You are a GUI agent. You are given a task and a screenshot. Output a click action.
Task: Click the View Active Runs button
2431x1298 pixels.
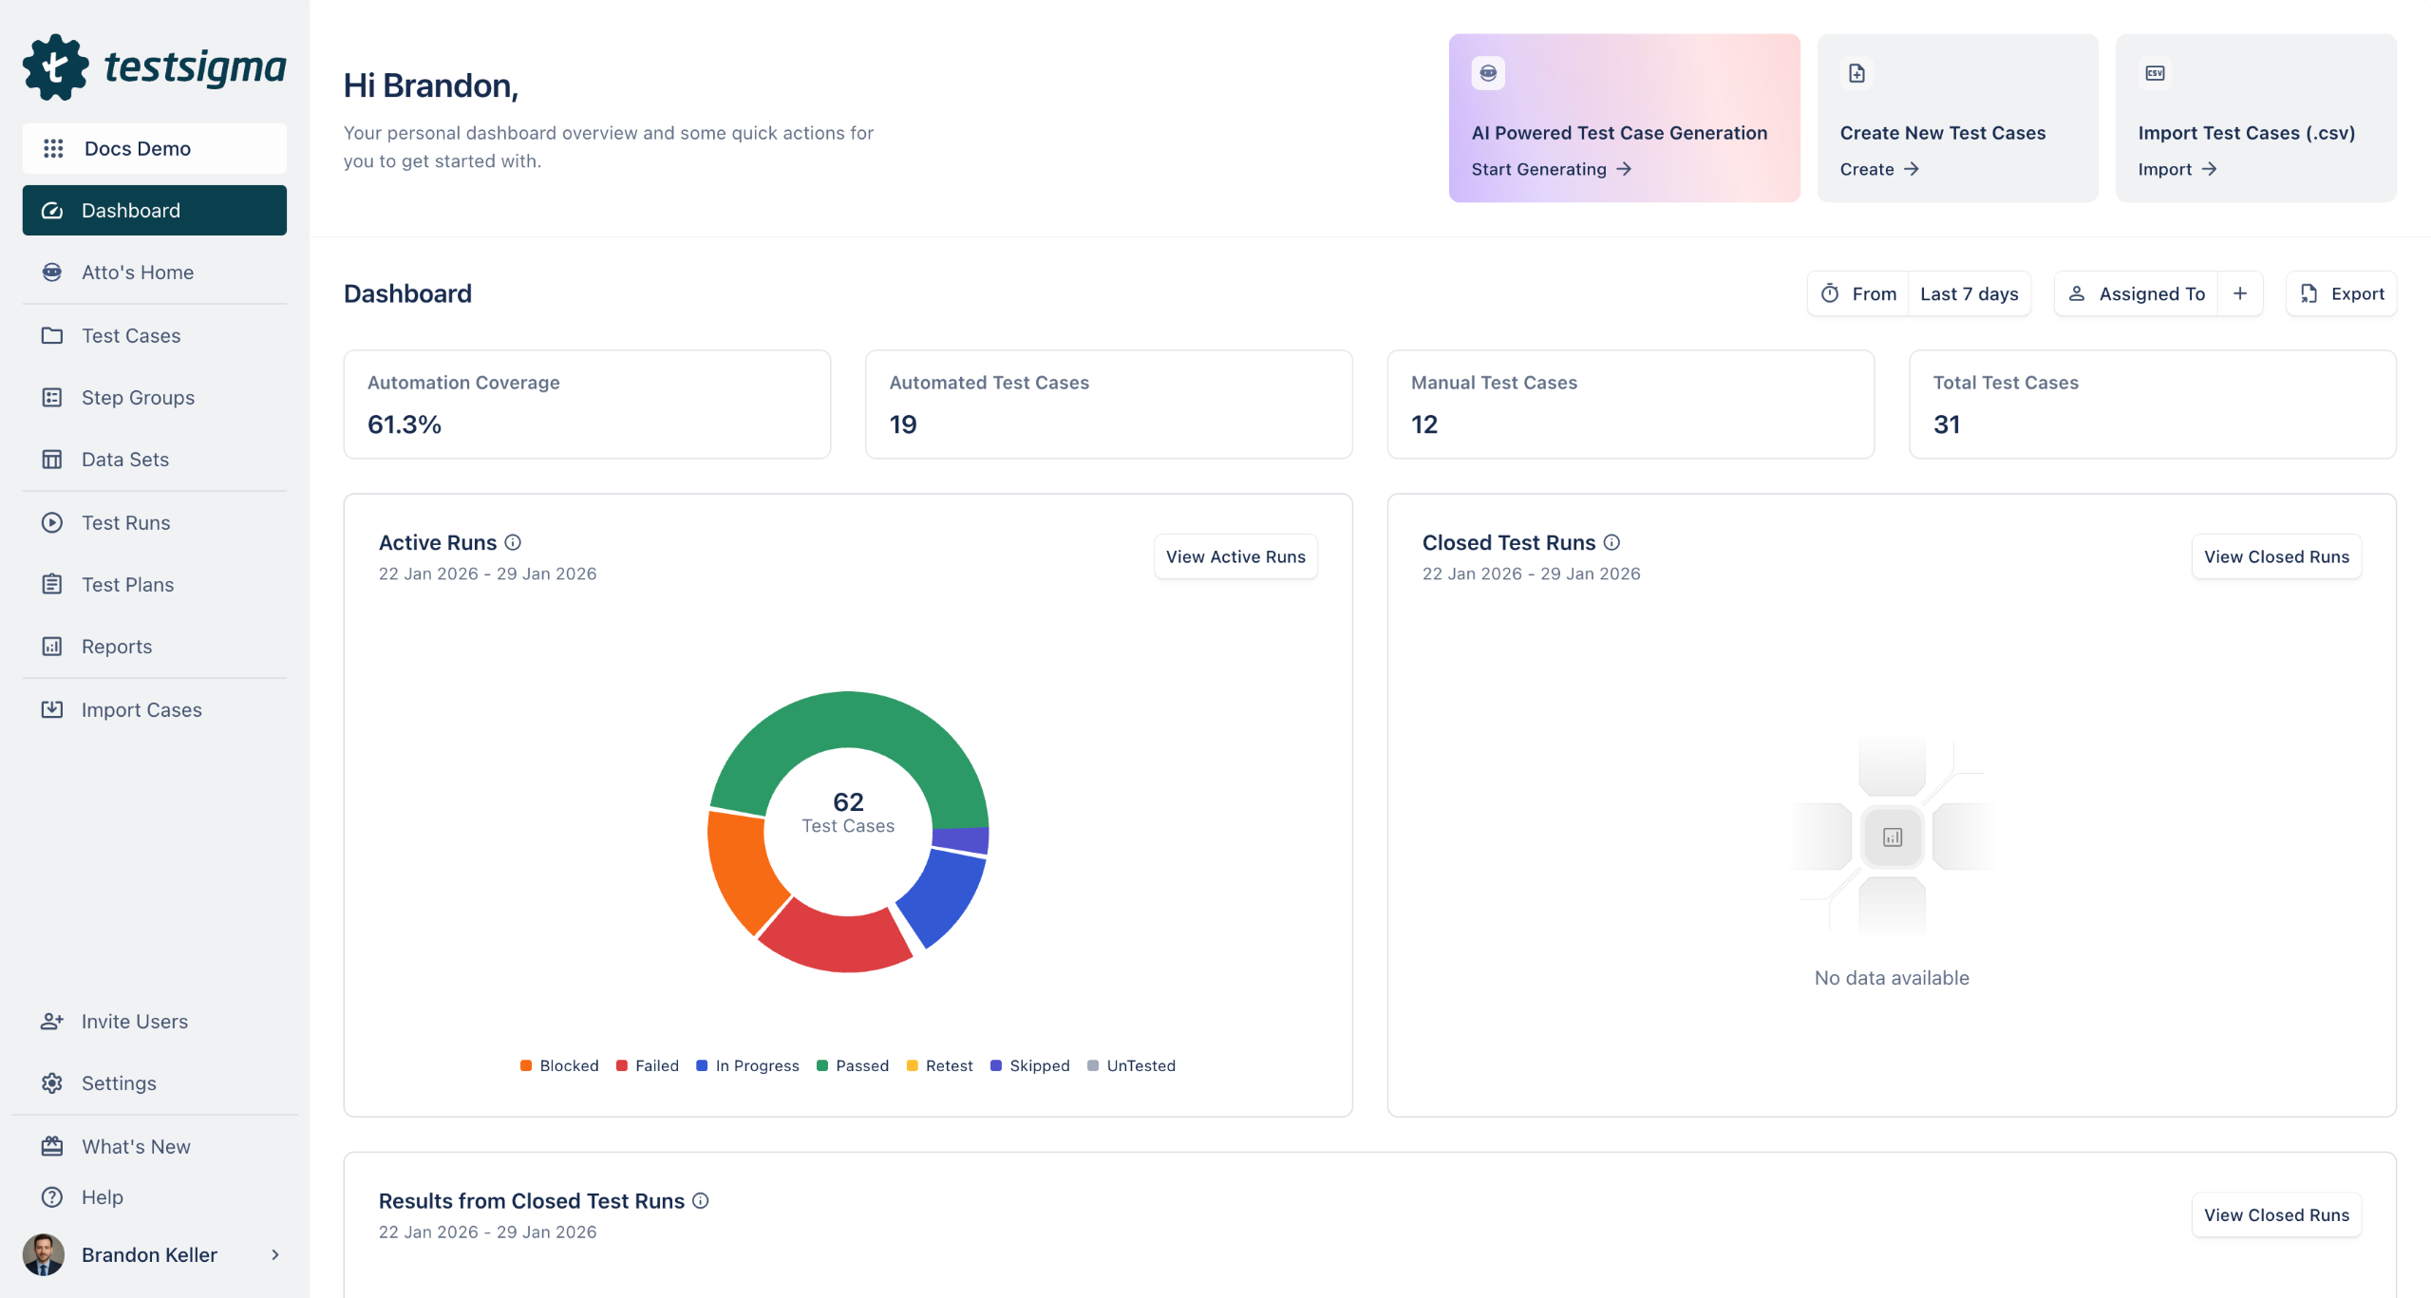coord(1235,556)
